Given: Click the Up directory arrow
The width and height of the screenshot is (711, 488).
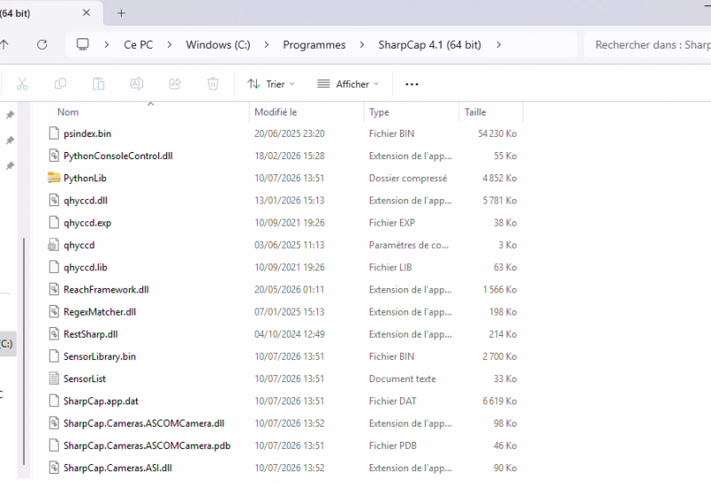Looking at the screenshot, I should click(x=4, y=44).
